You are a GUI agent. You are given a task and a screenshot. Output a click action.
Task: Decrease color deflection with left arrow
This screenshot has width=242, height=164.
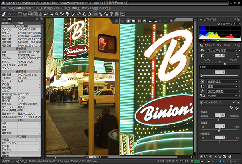(214, 126)
